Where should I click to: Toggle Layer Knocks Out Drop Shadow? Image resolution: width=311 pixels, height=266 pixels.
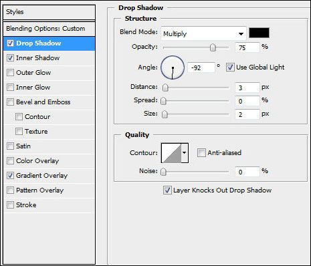(x=167, y=190)
